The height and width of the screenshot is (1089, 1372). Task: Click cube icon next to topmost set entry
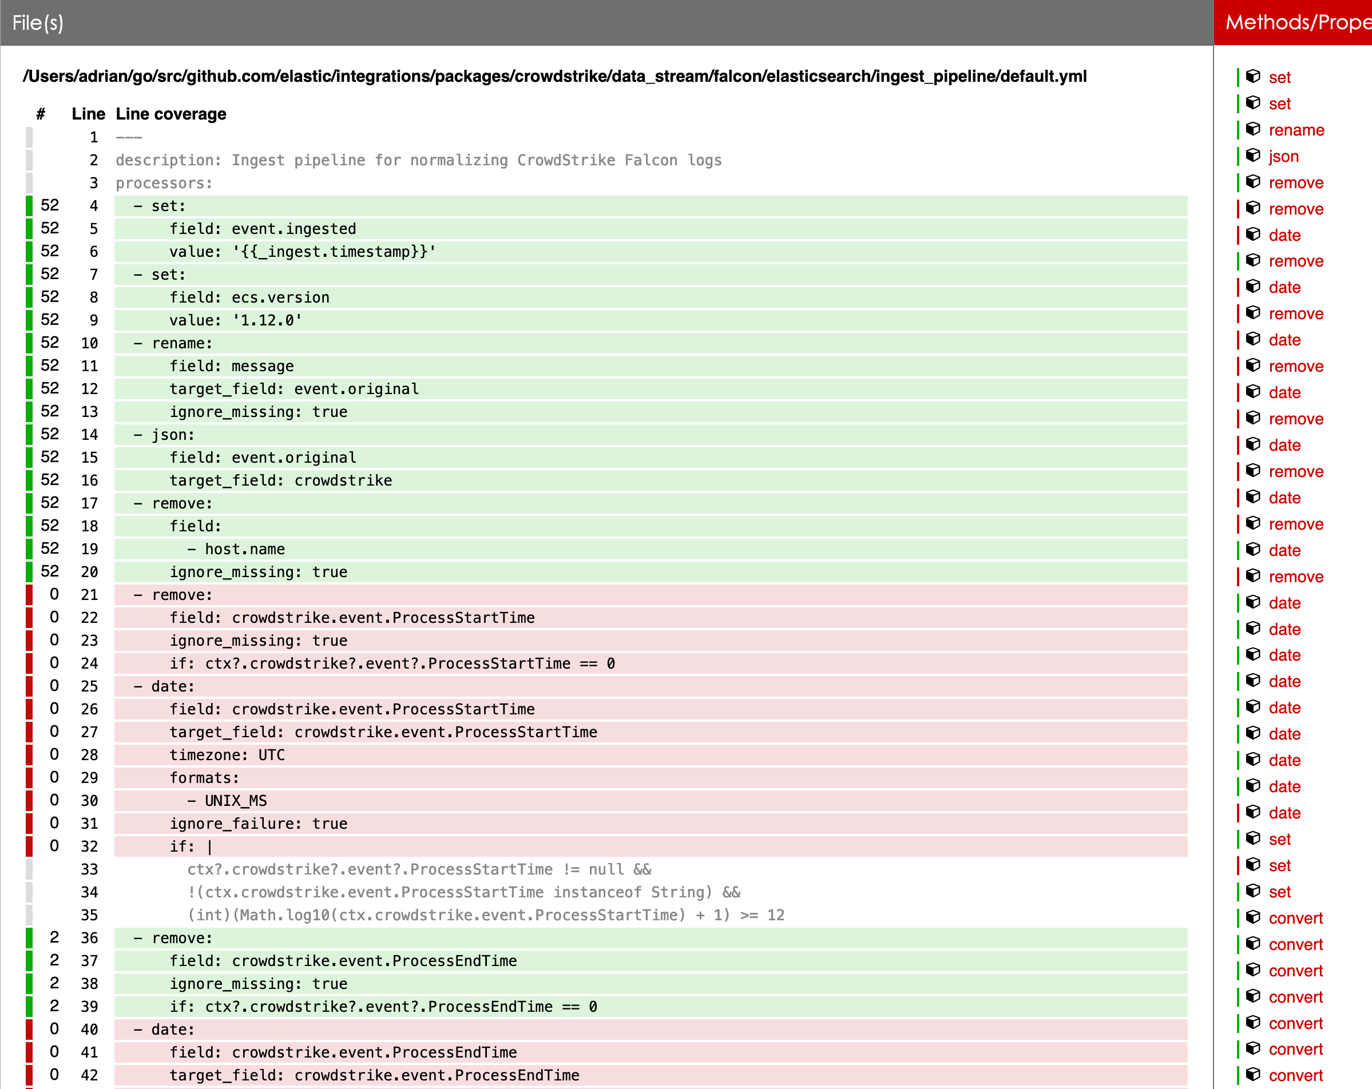pos(1252,77)
